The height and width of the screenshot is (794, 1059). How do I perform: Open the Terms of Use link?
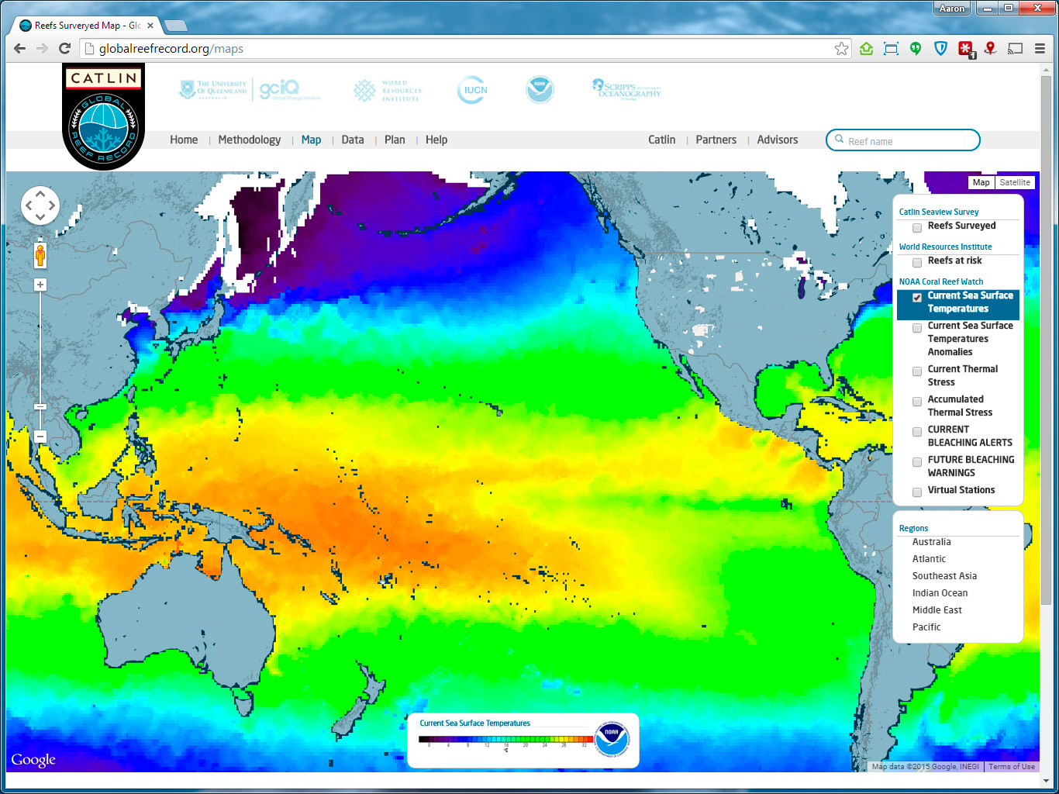pyautogui.click(x=1012, y=766)
